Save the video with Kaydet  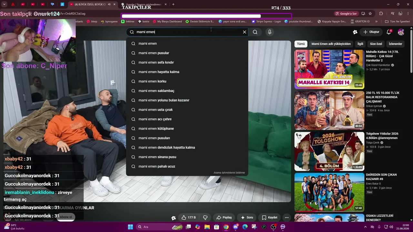pyautogui.click(x=269, y=217)
